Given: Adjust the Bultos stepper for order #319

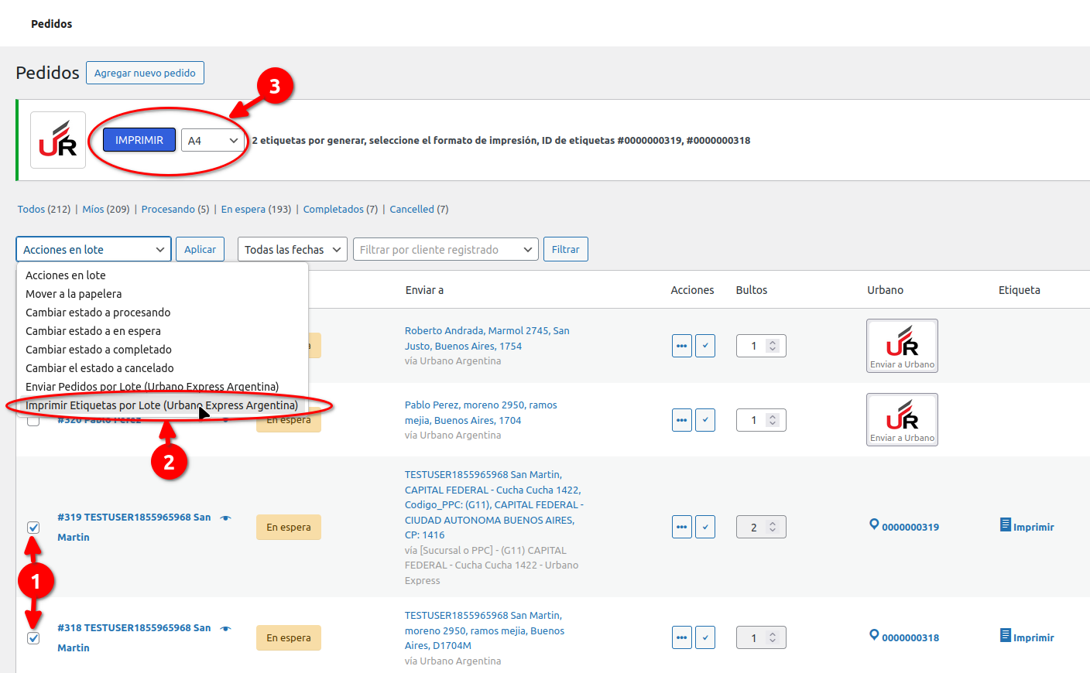Looking at the screenshot, I should 772,527.
